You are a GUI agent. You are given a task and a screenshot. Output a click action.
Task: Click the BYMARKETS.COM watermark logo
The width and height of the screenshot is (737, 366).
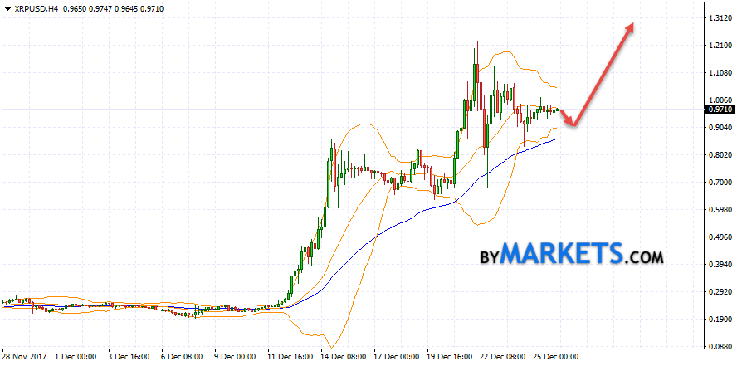tap(572, 254)
